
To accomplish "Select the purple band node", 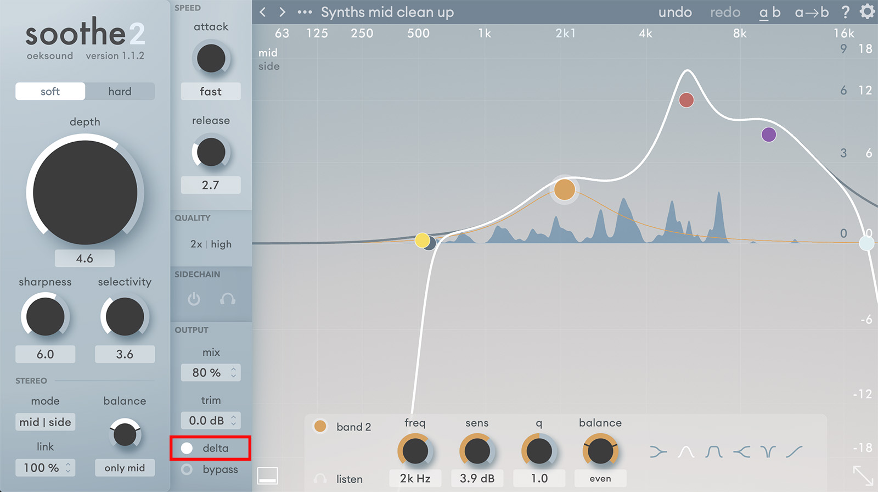I will [x=769, y=135].
